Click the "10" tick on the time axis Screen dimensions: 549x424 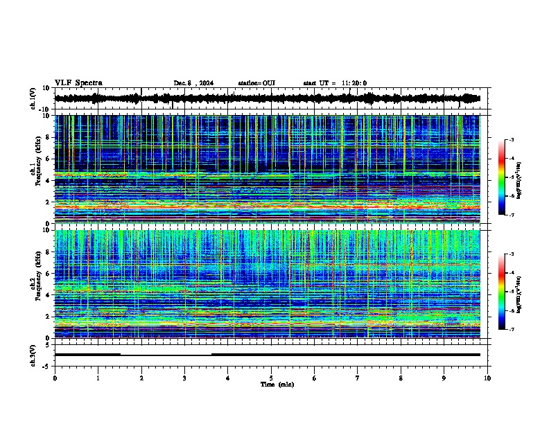click(487, 378)
